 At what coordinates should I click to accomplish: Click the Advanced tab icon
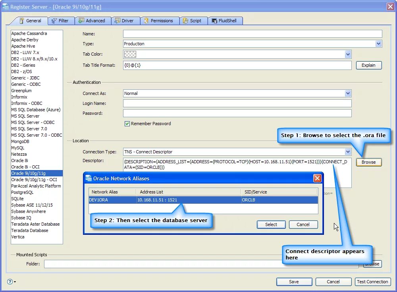pos(81,21)
